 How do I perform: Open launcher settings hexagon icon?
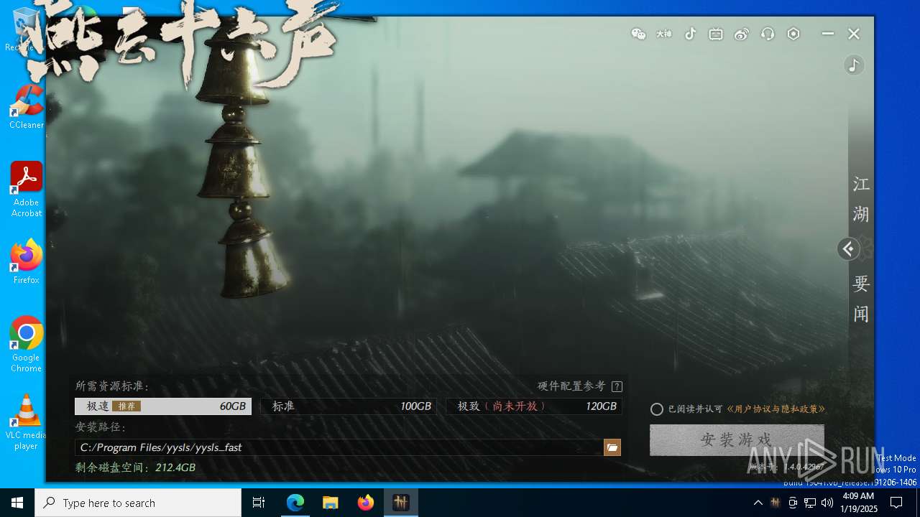pos(793,34)
